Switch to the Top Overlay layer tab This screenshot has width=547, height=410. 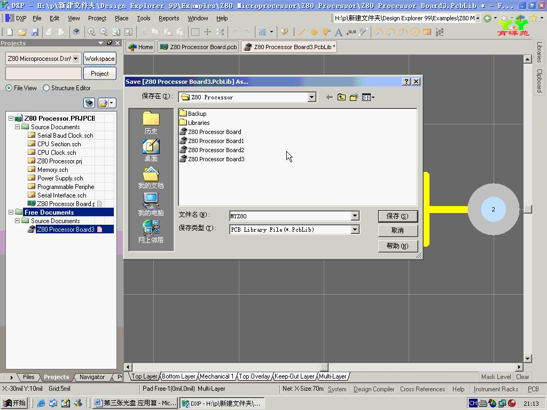pos(254,376)
